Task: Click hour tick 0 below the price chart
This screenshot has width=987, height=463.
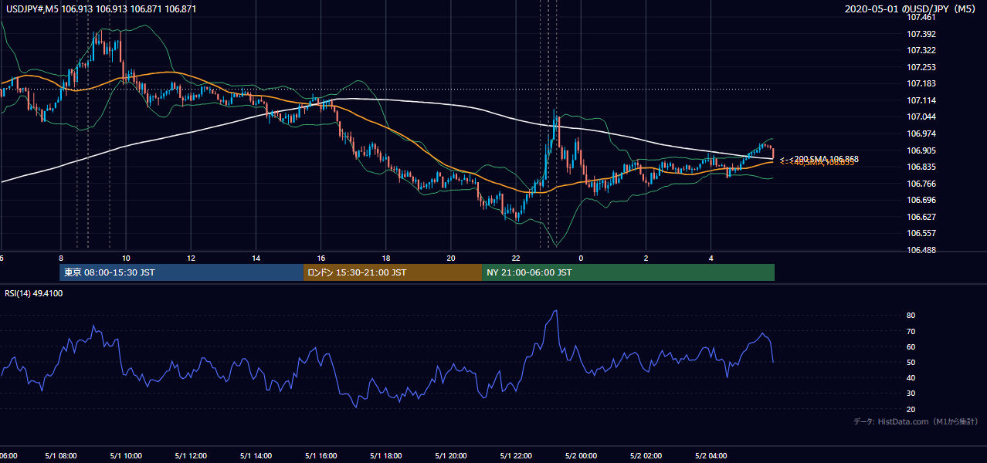Action: [581, 259]
